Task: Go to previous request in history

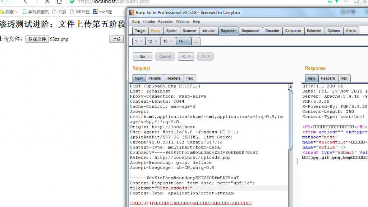Action: 184,56
